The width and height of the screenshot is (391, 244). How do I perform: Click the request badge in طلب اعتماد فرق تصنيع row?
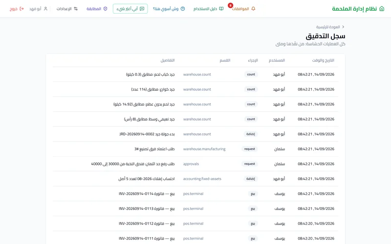click(x=250, y=149)
